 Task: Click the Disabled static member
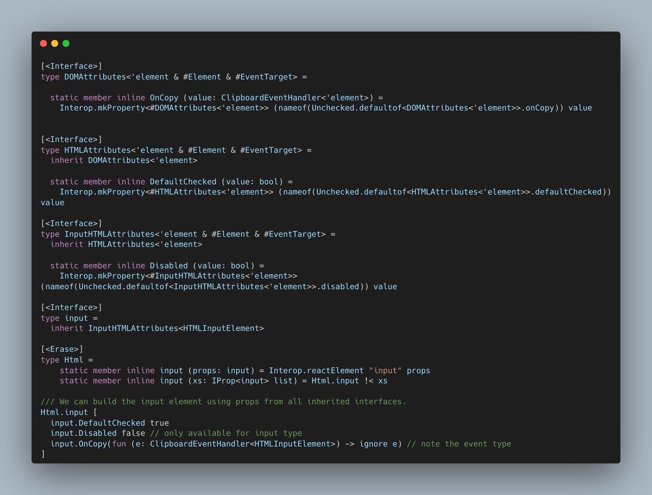168,265
